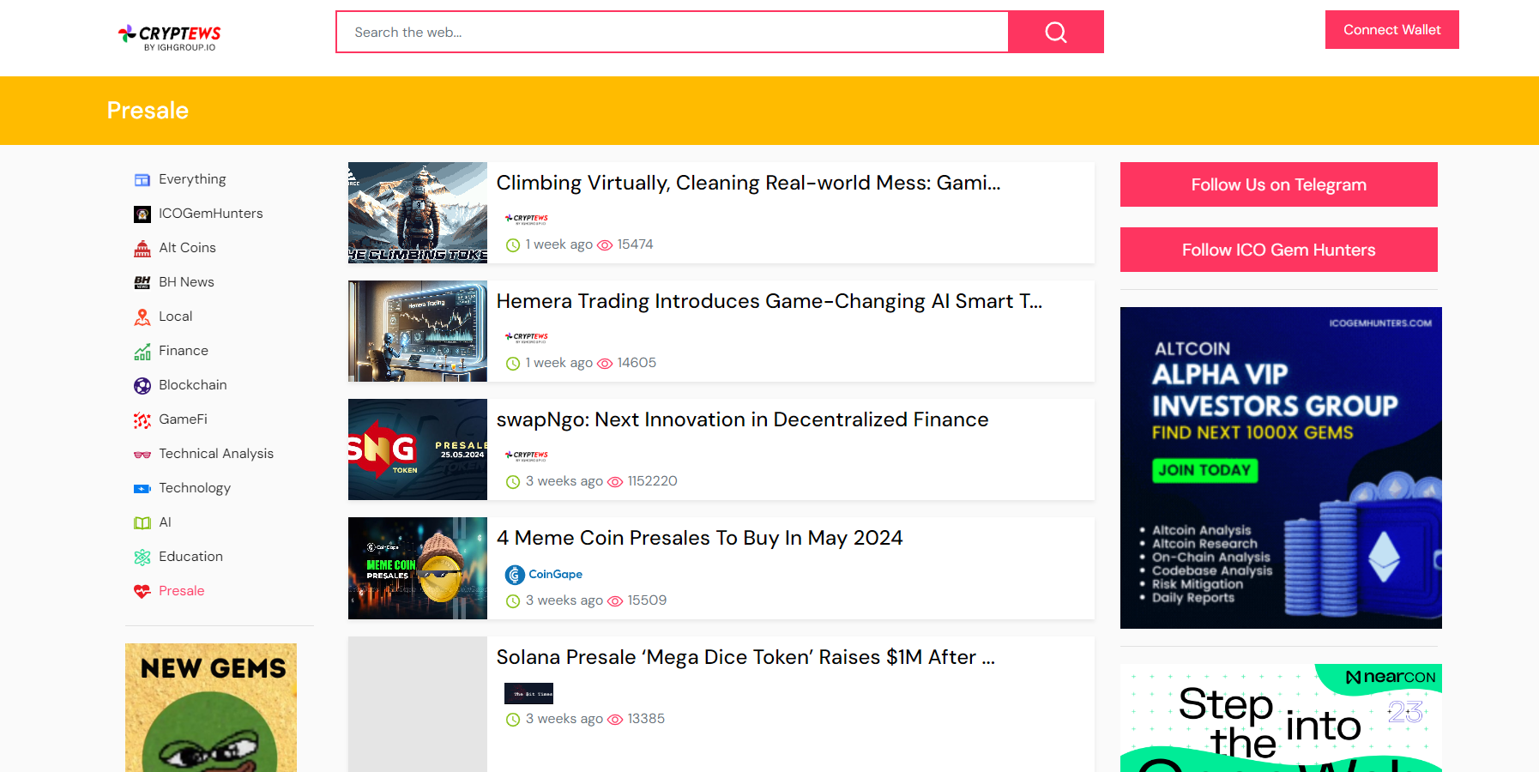Click the Hemera Trading article thumbnail
The width and height of the screenshot is (1539, 772).
coord(418,331)
